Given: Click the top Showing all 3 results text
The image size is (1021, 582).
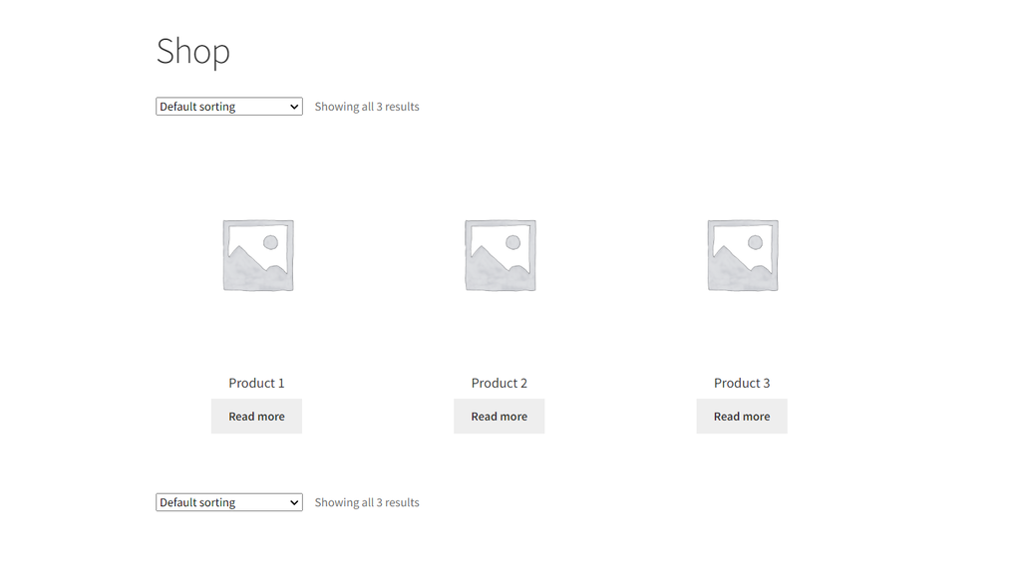Looking at the screenshot, I should click(366, 106).
